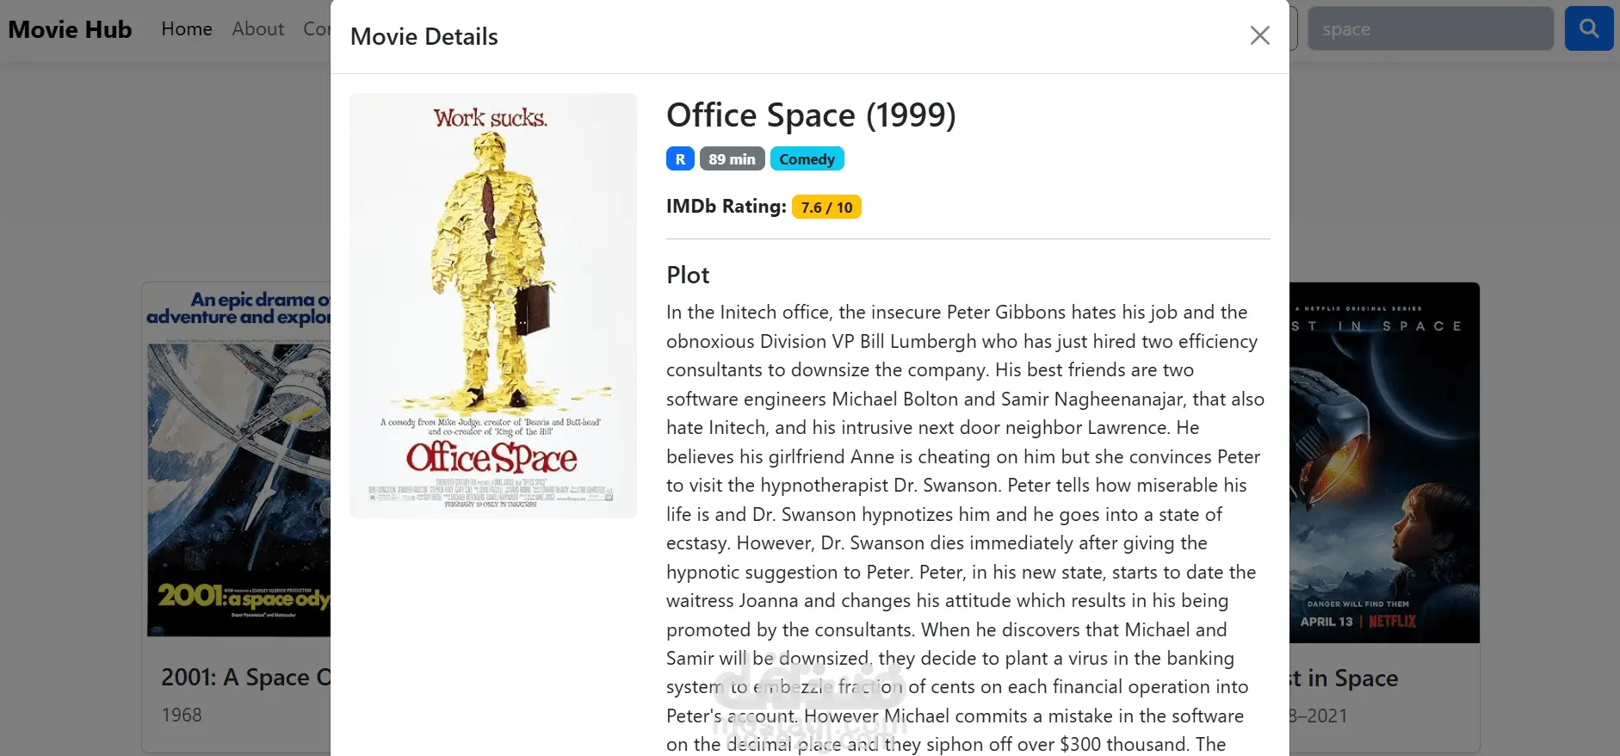1620x756 pixels.
Task: Click the Plot section heading
Action: click(x=688, y=276)
